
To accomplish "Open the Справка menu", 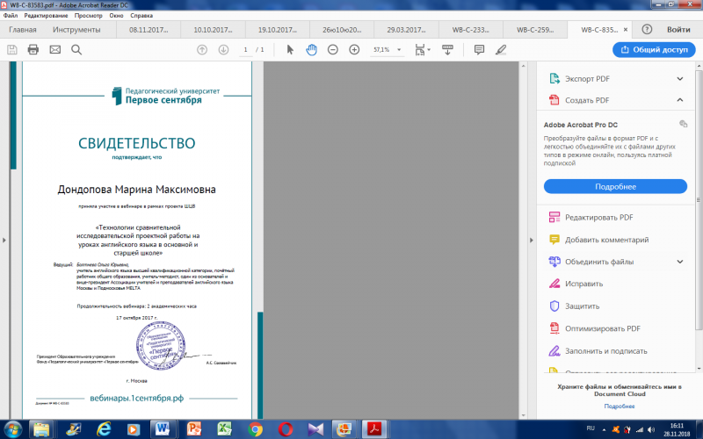I will (141, 15).
